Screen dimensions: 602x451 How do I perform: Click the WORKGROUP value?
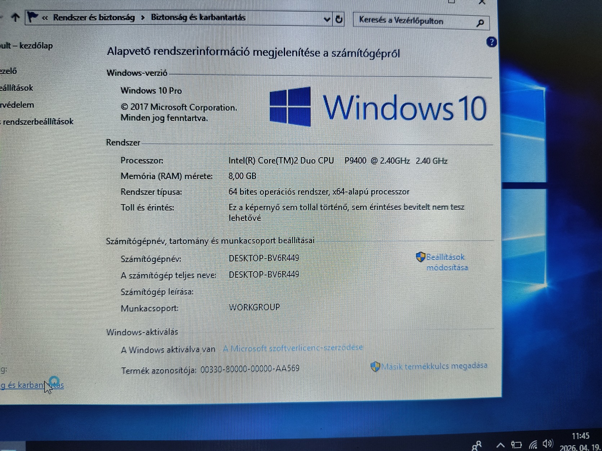[254, 307]
